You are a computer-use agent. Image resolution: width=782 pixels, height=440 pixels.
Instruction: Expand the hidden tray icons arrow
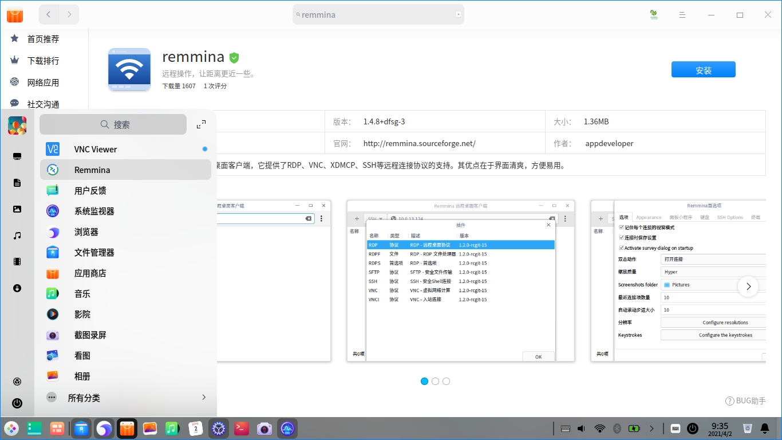[x=651, y=429]
